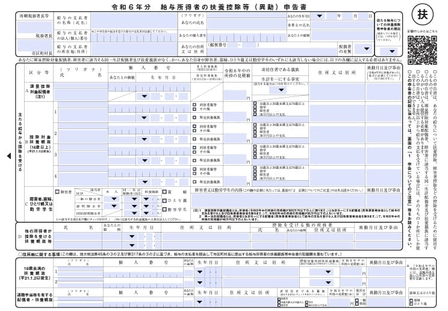Check 特定扶養親族 in first dependent row
The width and height of the screenshot is (448, 311).
tap(194, 117)
